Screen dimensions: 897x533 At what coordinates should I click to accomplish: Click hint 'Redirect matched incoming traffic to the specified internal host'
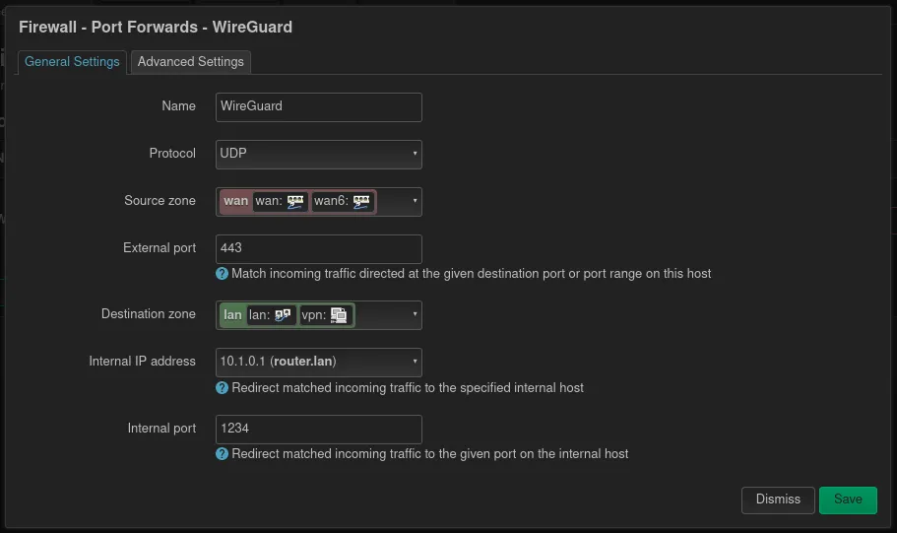click(408, 388)
